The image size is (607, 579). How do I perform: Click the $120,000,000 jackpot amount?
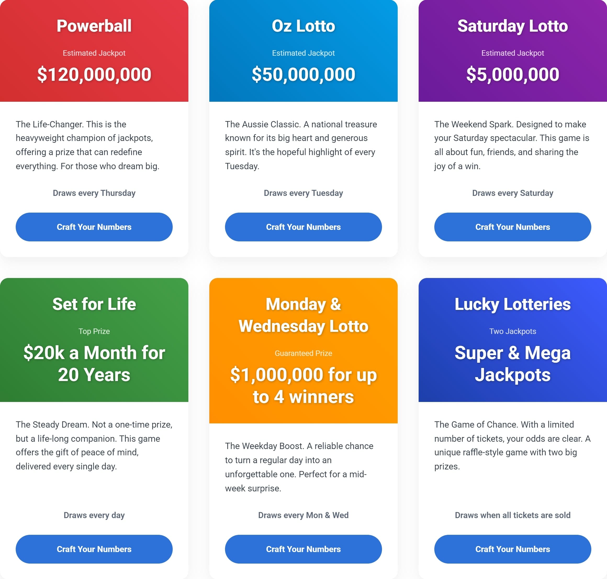point(94,74)
